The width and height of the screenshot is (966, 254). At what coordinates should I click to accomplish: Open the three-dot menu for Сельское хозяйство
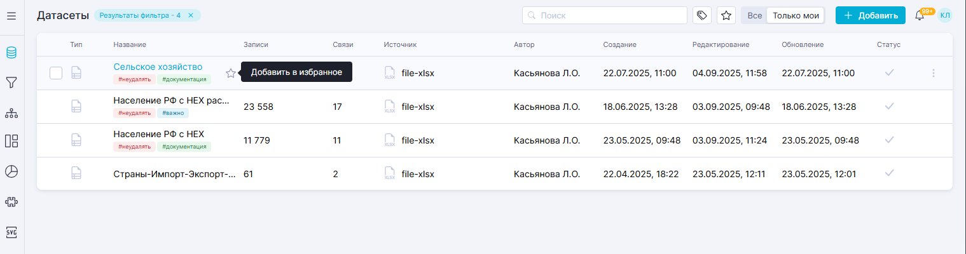tap(934, 73)
